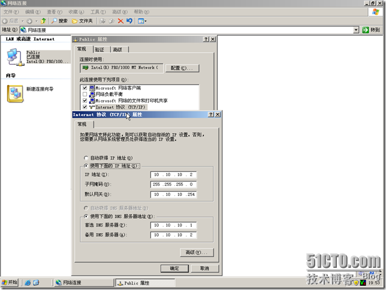This screenshot has width=386, height=290.
Task: Click help button in TCP/IP properties title
Action: coord(211,114)
